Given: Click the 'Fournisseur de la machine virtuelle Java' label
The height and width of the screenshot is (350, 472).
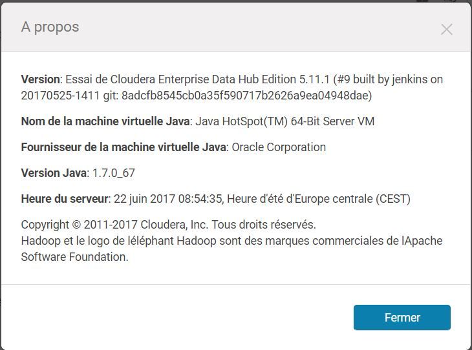Looking at the screenshot, I should (123, 147).
